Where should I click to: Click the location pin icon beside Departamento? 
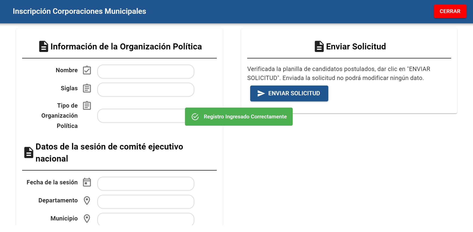87,200
